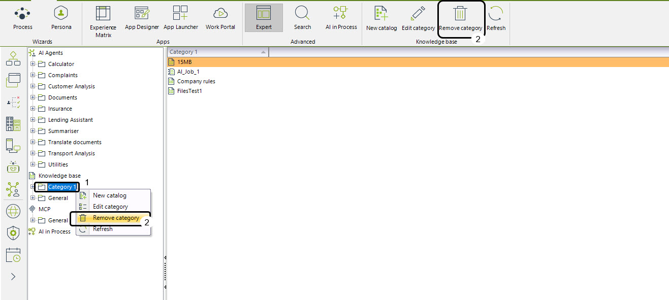Expand the left sidebar with chevron arrow

[13, 277]
